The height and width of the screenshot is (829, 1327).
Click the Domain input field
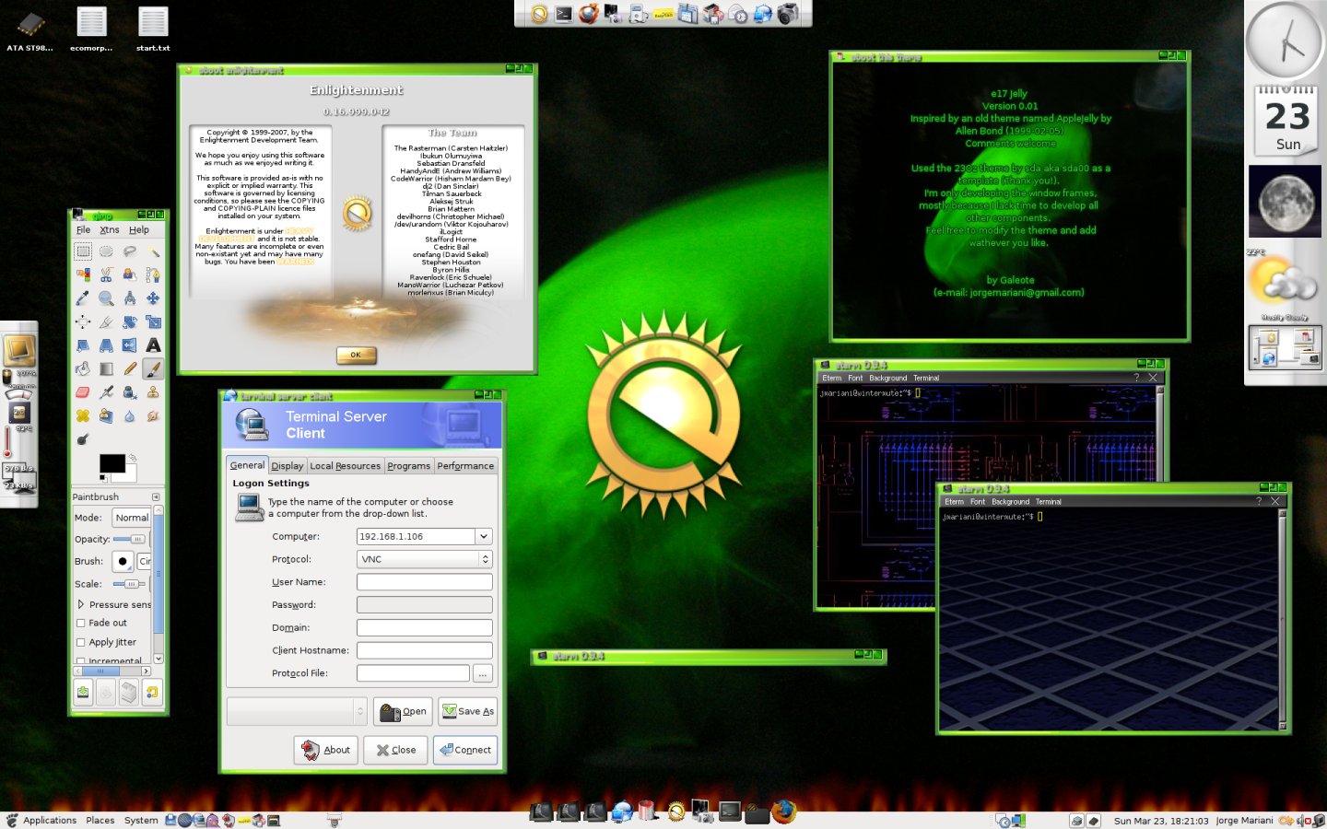425,627
